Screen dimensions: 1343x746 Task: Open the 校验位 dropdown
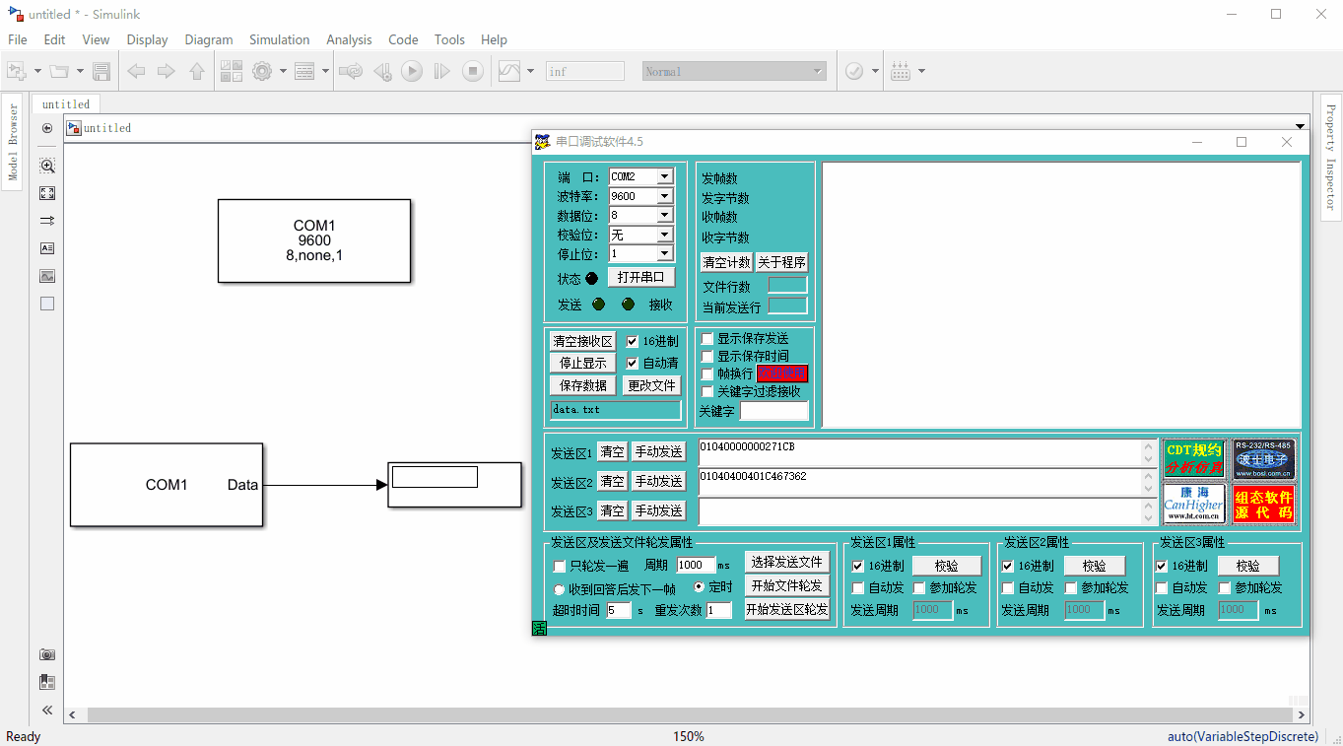pos(664,235)
